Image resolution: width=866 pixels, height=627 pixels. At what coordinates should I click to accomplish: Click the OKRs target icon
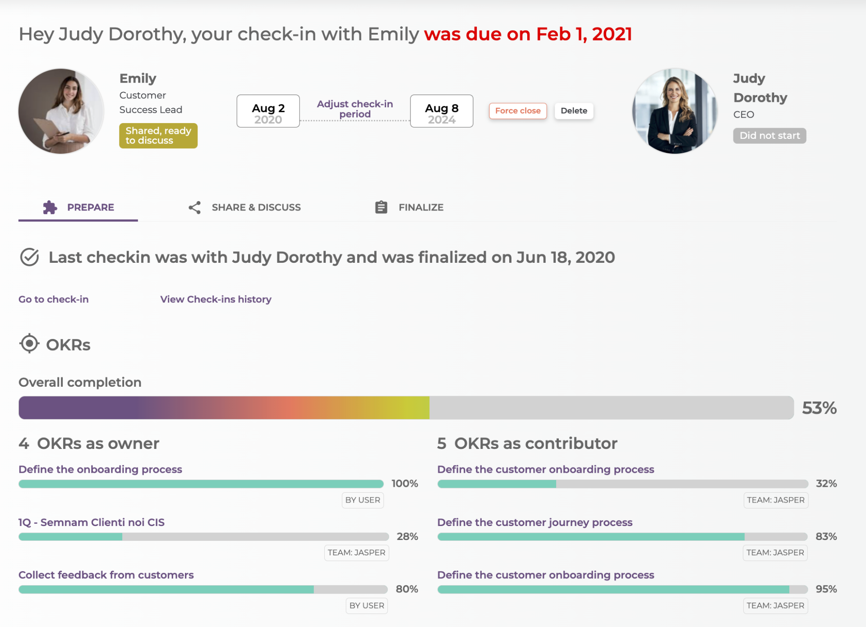(x=30, y=344)
